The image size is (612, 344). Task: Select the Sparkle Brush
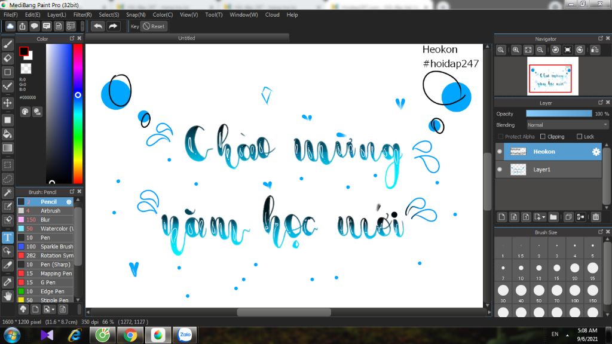(x=45, y=247)
